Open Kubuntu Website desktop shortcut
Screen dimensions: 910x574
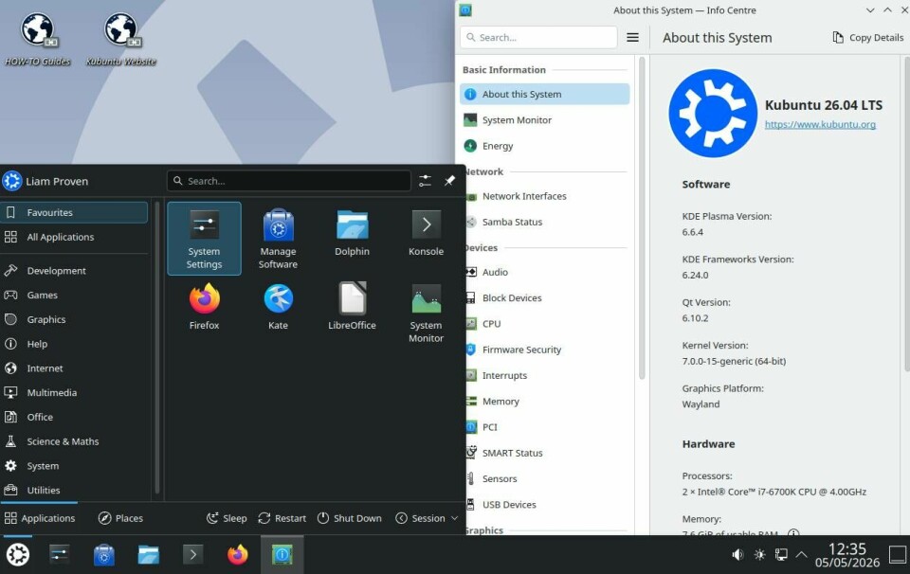click(x=120, y=38)
